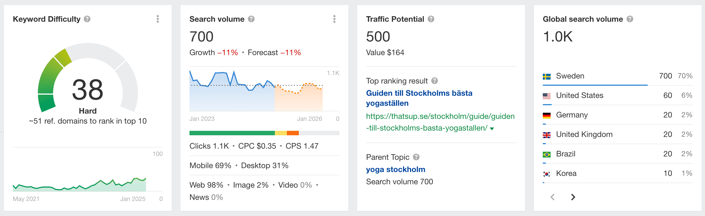This screenshot has width=705, height=216.
Task: Go to previous page of countries
Action: tap(553, 197)
